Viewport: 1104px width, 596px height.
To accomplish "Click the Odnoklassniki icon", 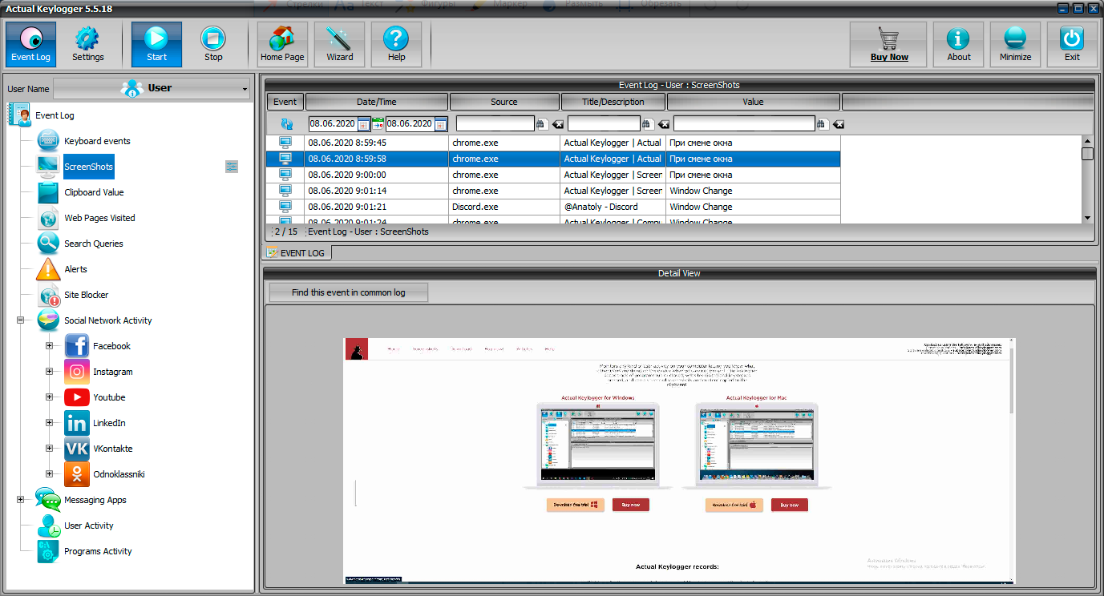I will [x=77, y=474].
